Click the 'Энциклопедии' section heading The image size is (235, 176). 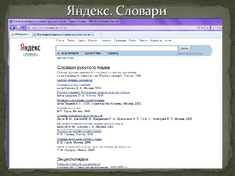click(x=72, y=159)
